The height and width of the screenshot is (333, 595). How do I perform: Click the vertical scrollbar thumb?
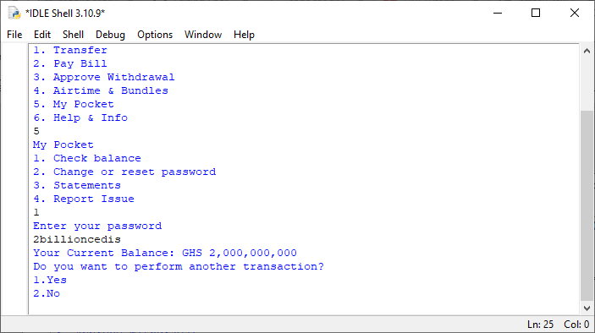(x=587, y=205)
